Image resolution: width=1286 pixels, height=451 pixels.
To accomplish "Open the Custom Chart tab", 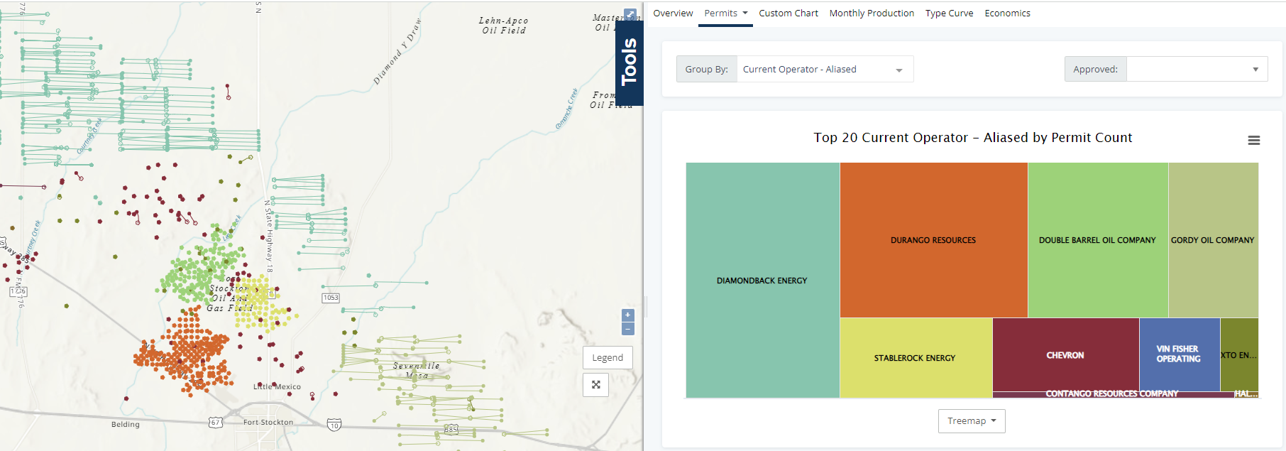I will tap(788, 13).
